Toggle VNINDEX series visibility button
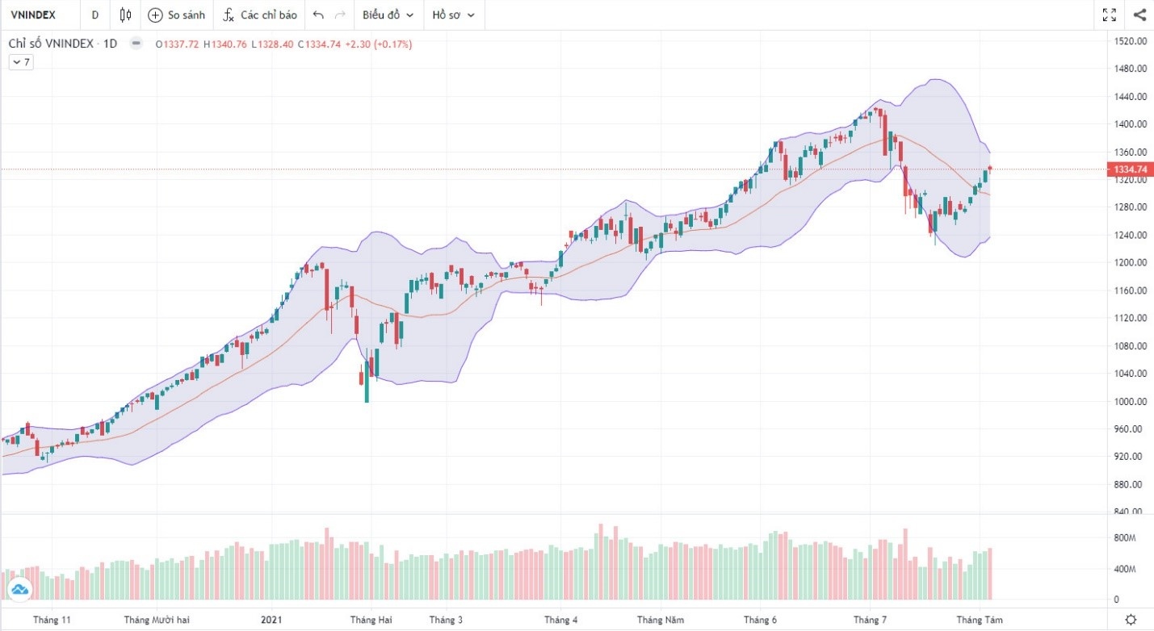The height and width of the screenshot is (631, 1154). point(136,44)
